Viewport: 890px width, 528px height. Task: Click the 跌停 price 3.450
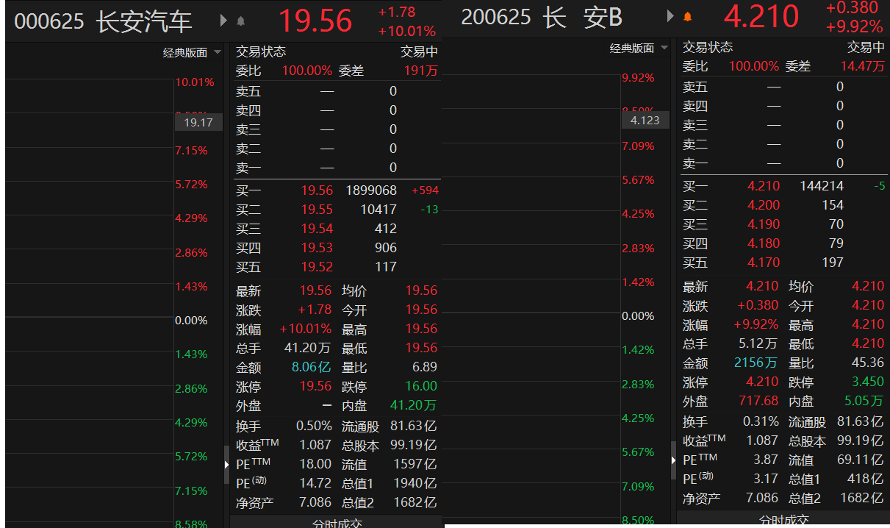coord(868,382)
